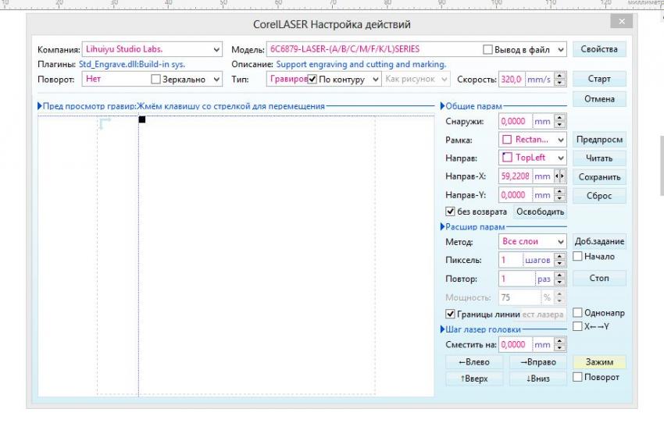
Task: Click the Старт button
Action: click(x=599, y=79)
